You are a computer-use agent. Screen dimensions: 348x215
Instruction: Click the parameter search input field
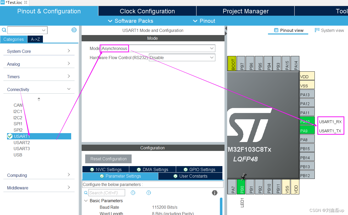click(x=106, y=193)
